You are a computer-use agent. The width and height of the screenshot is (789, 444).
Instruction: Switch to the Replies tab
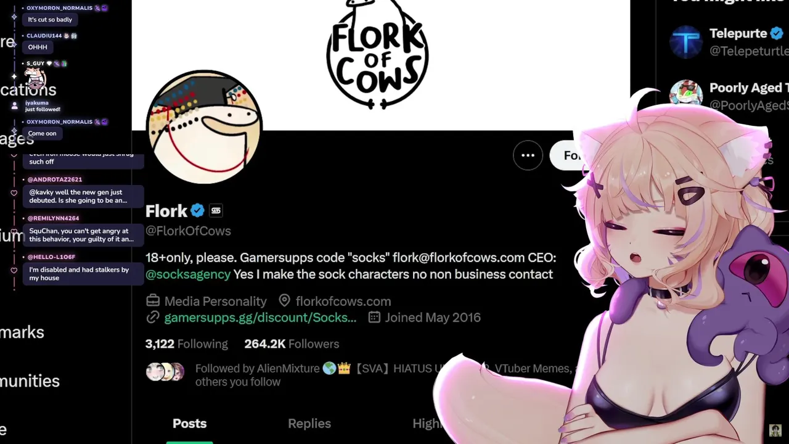click(309, 424)
